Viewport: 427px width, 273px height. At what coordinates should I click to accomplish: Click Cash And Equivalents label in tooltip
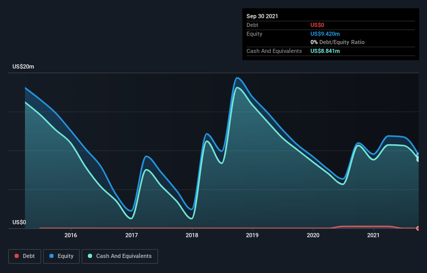point(274,51)
